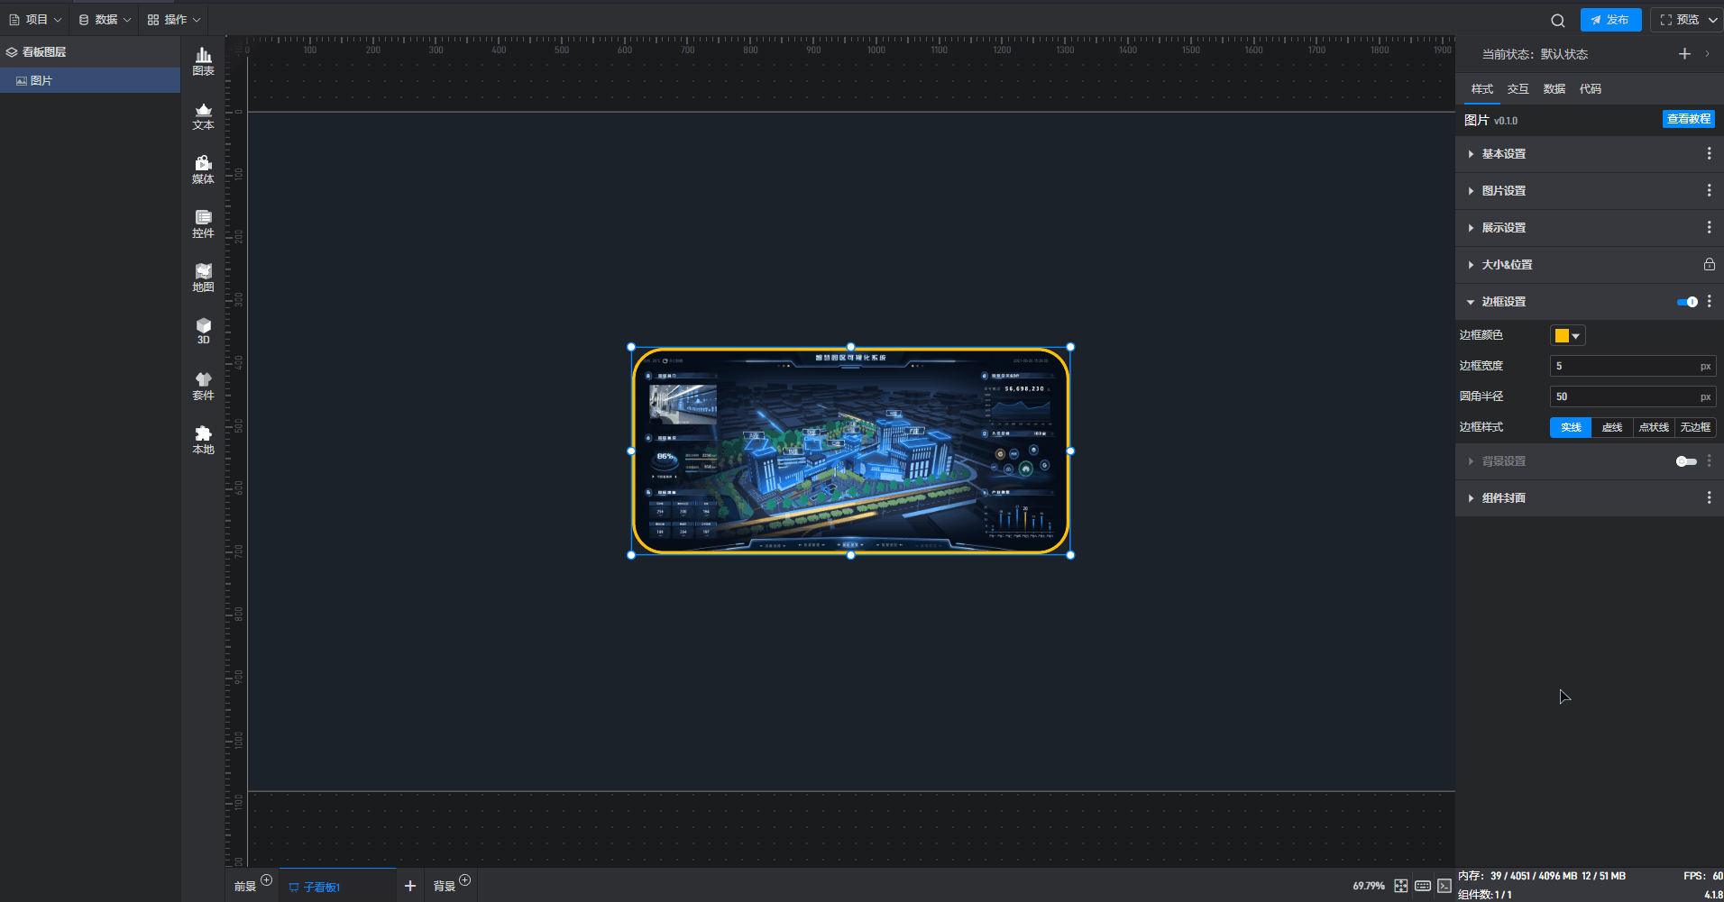The height and width of the screenshot is (902, 1724).
Task: Open the 地图 map components
Action: click(203, 278)
